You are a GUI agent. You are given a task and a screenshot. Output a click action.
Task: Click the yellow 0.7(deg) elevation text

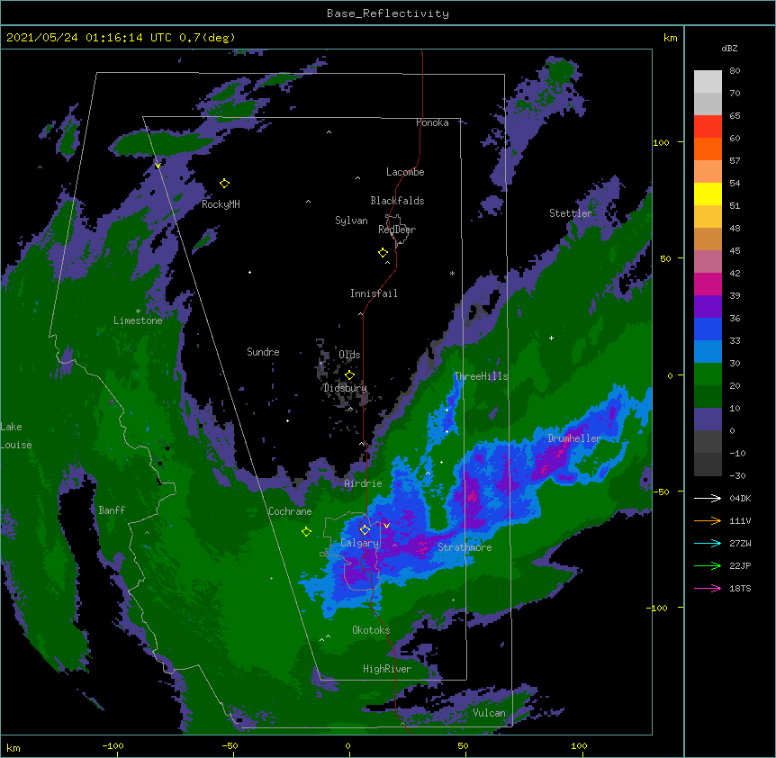(207, 38)
